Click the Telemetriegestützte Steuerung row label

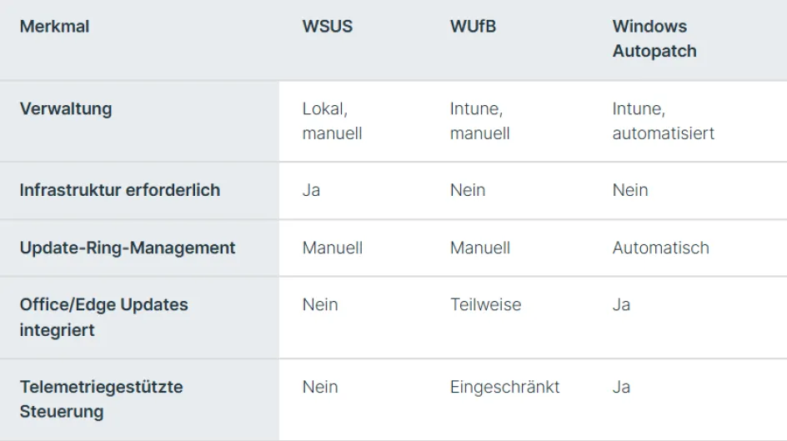pyautogui.click(x=101, y=399)
